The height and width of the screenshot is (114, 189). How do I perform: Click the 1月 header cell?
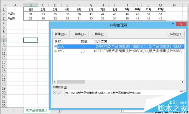point(31,9)
